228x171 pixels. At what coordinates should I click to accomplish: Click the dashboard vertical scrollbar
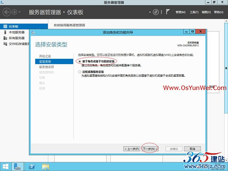[226, 68]
